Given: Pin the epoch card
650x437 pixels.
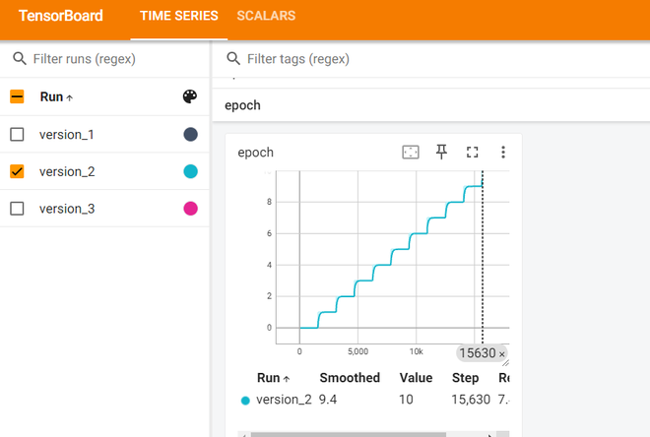Looking at the screenshot, I should click(442, 152).
